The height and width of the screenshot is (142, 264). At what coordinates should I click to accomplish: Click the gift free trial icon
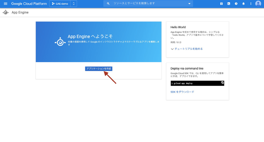(221, 4)
